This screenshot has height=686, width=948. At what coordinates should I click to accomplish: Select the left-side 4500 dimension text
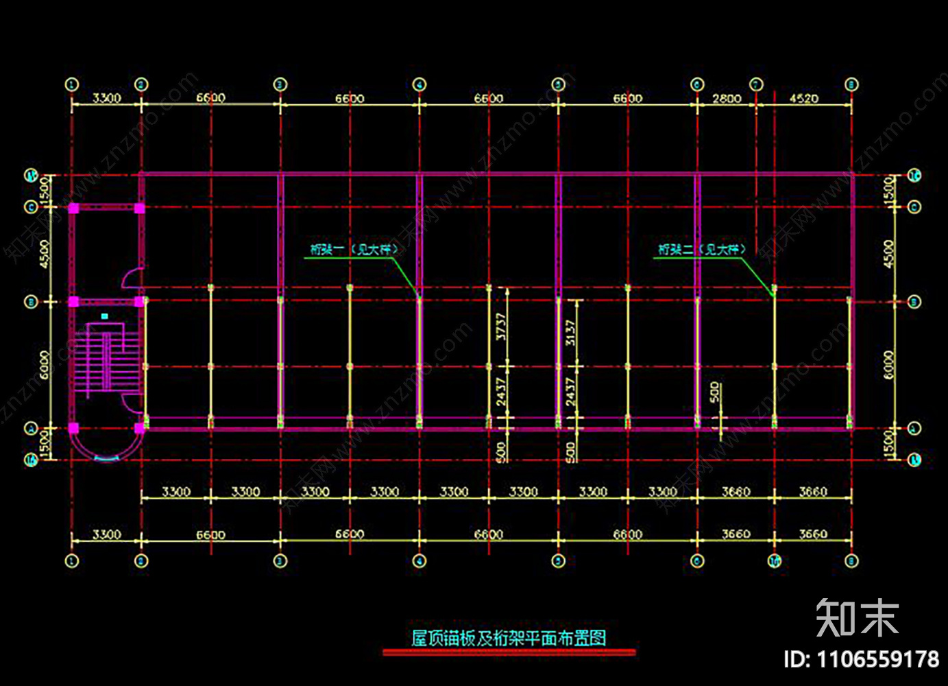45,254
